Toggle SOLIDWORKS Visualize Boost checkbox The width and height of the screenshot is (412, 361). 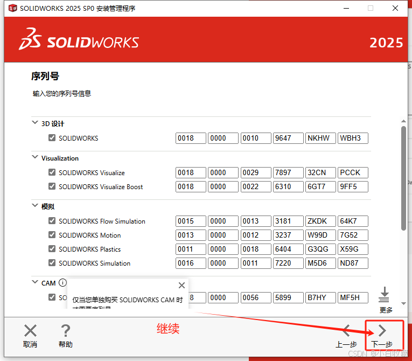pos(52,186)
